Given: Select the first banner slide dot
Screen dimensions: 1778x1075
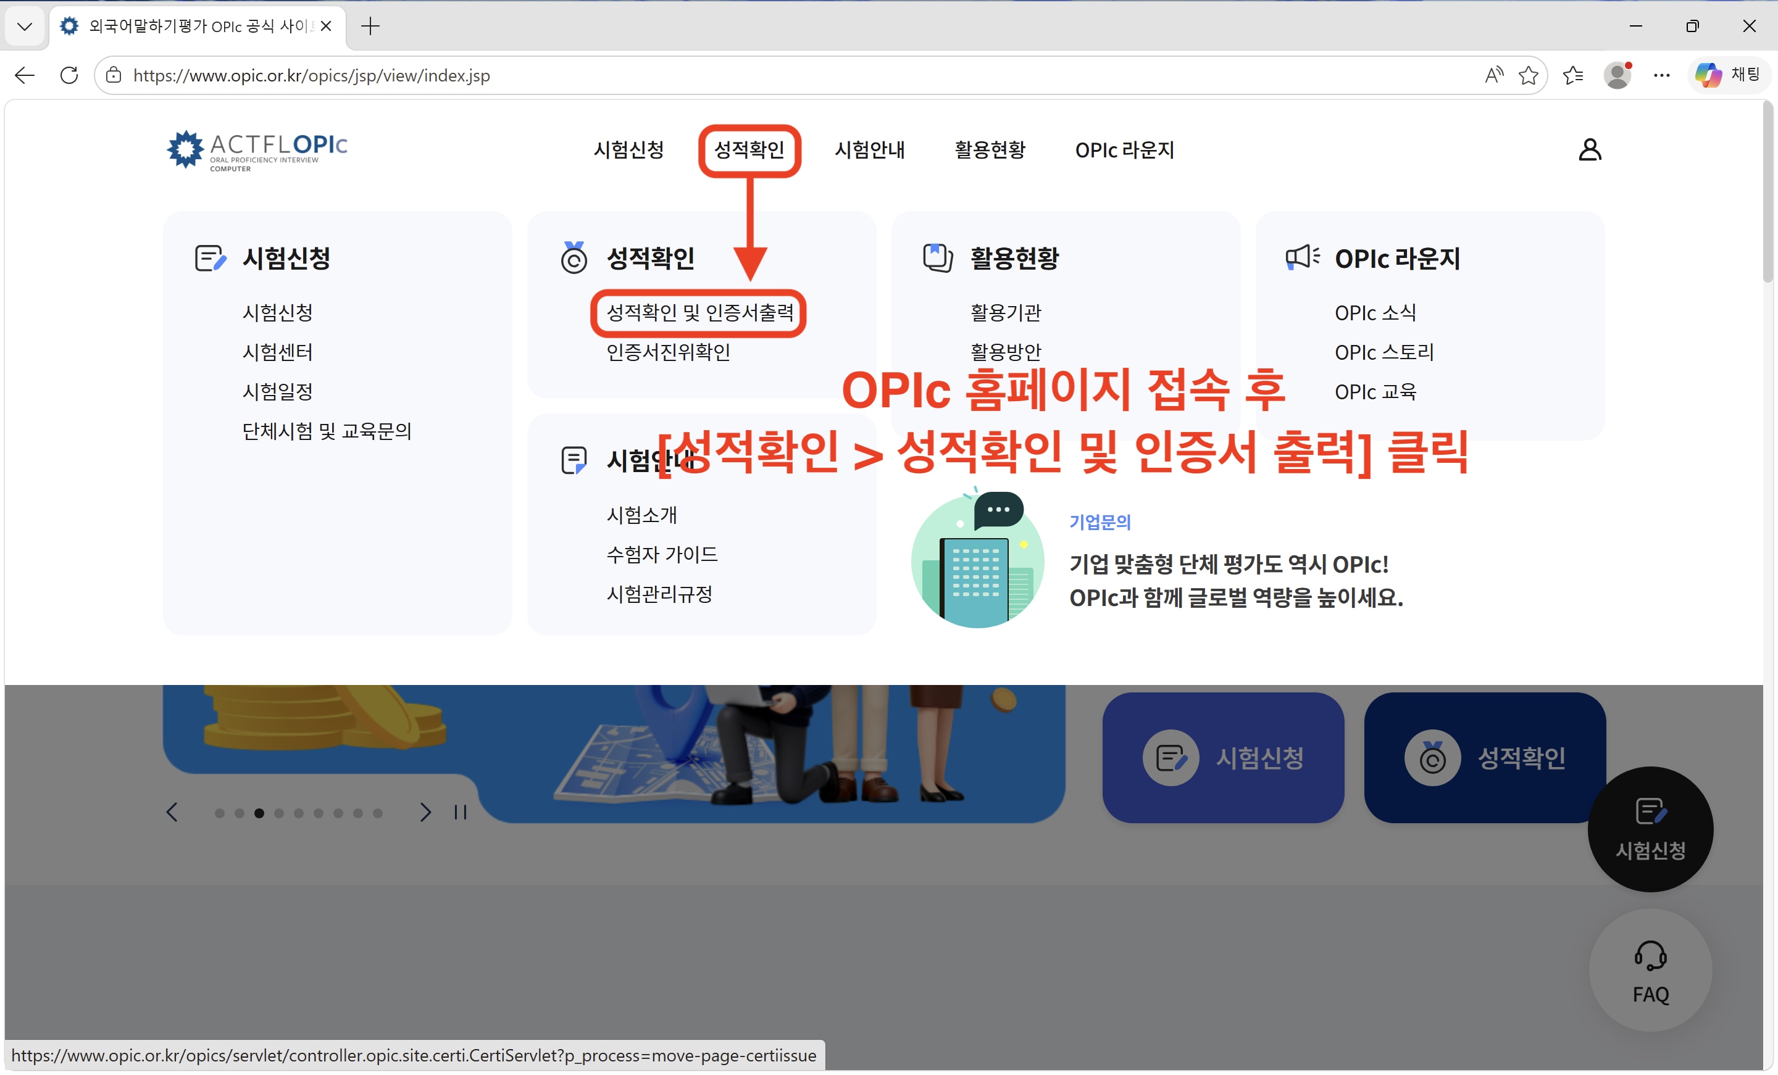Looking at the screenshot, I should pos(219,813).
